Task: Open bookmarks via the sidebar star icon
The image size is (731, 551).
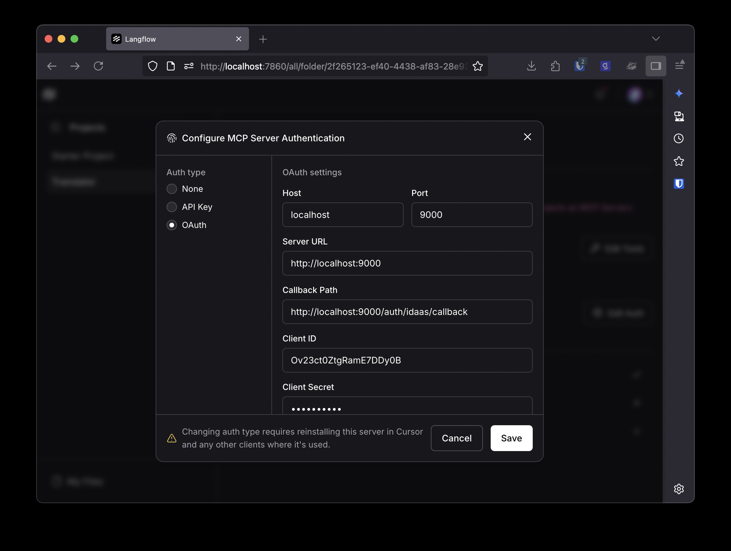Action: [x=679, y=161]
